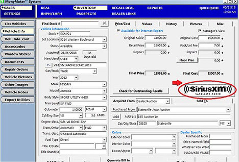Click the Accessories sidebar button
Screen dimensions: 239x162
click(x=17, y=46)
